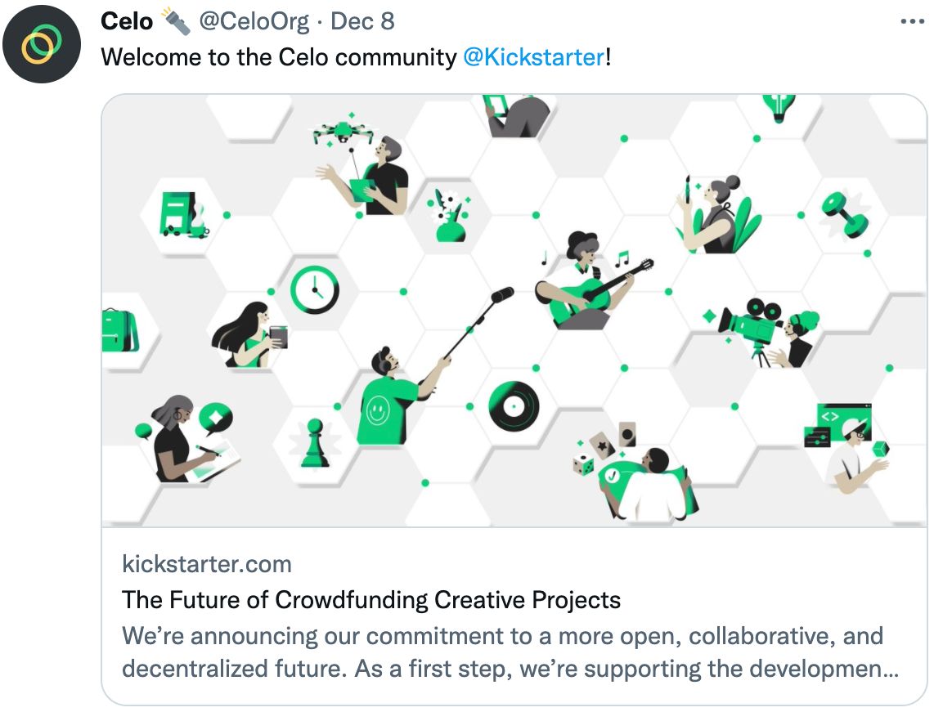The width and height of the screenshot is (952, 721).
Task: Open the tweet's three-dot more menu
Action: click(x=912, y=22)
